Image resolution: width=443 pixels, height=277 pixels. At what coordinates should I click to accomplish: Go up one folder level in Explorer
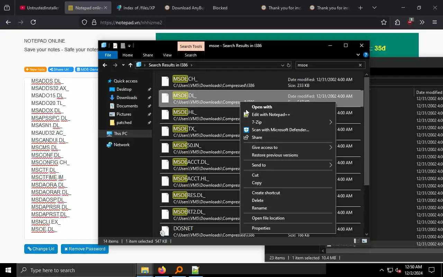coord(130,65)
